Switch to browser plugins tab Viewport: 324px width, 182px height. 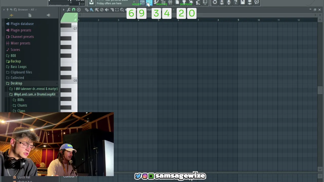point(49,15)
